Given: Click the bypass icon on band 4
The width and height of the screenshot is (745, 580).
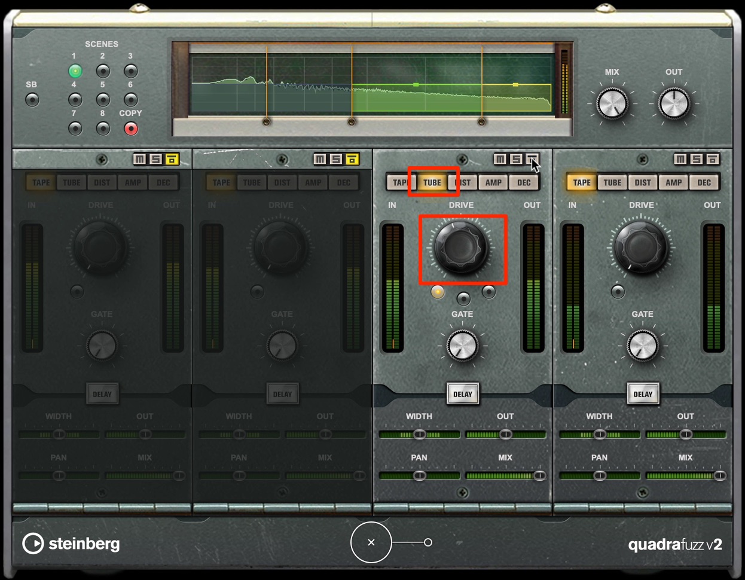Looking at the screenshot, I should click(713, 159).
